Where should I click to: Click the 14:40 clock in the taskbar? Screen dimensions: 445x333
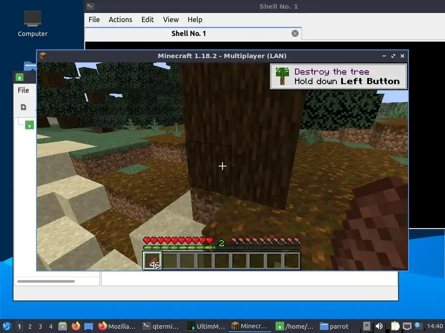coord(435,326)
